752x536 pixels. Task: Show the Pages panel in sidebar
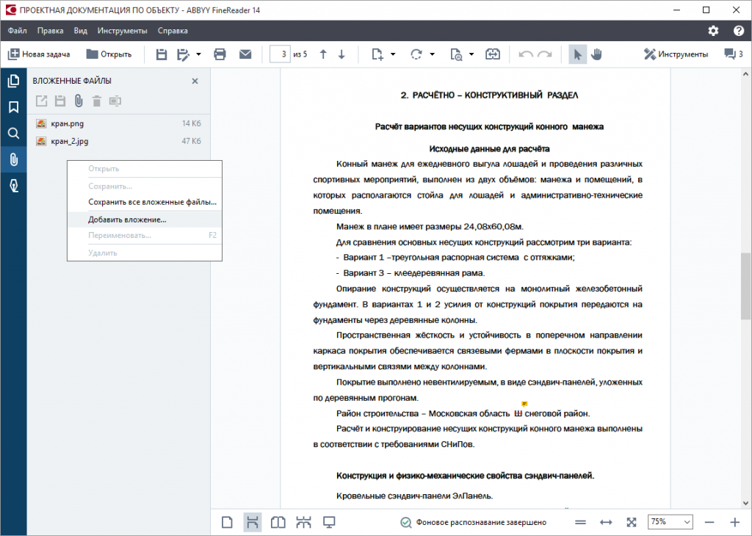(x=13, y=81)
